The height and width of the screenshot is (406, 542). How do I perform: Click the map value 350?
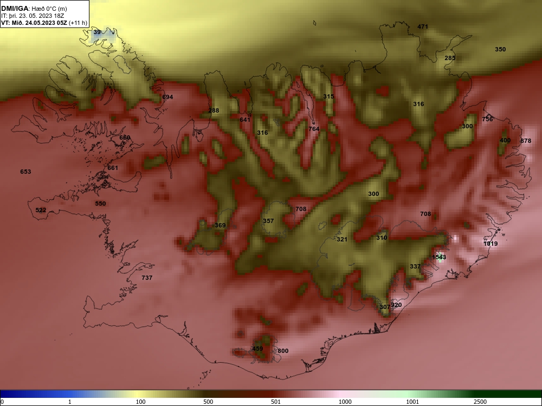click(500, 49)
